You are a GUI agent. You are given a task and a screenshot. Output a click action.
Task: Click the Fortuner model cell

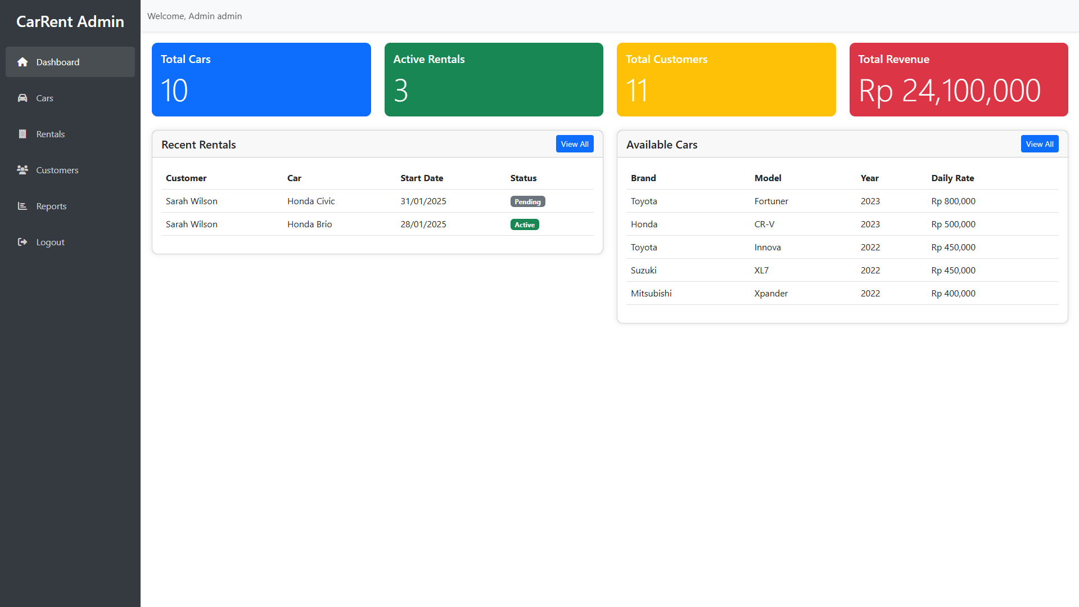pos(771,201)
